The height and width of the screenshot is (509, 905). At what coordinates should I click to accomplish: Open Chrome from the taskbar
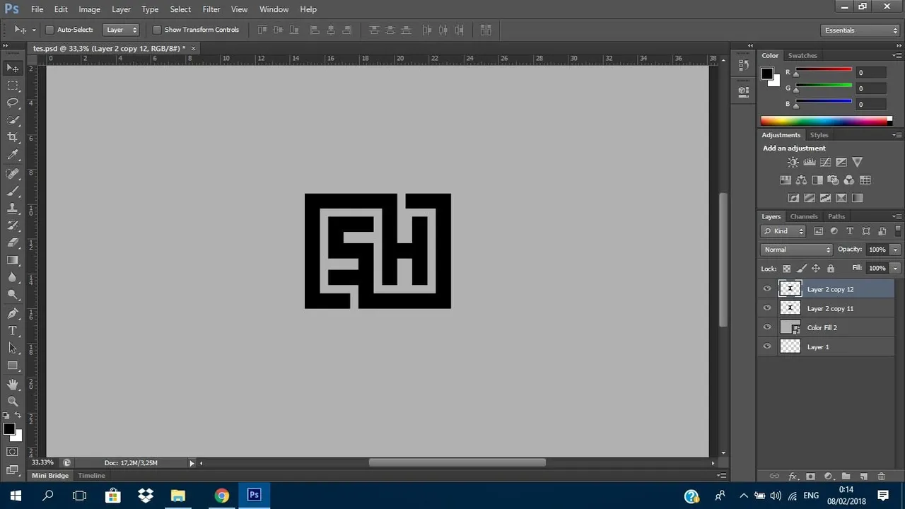221,496
